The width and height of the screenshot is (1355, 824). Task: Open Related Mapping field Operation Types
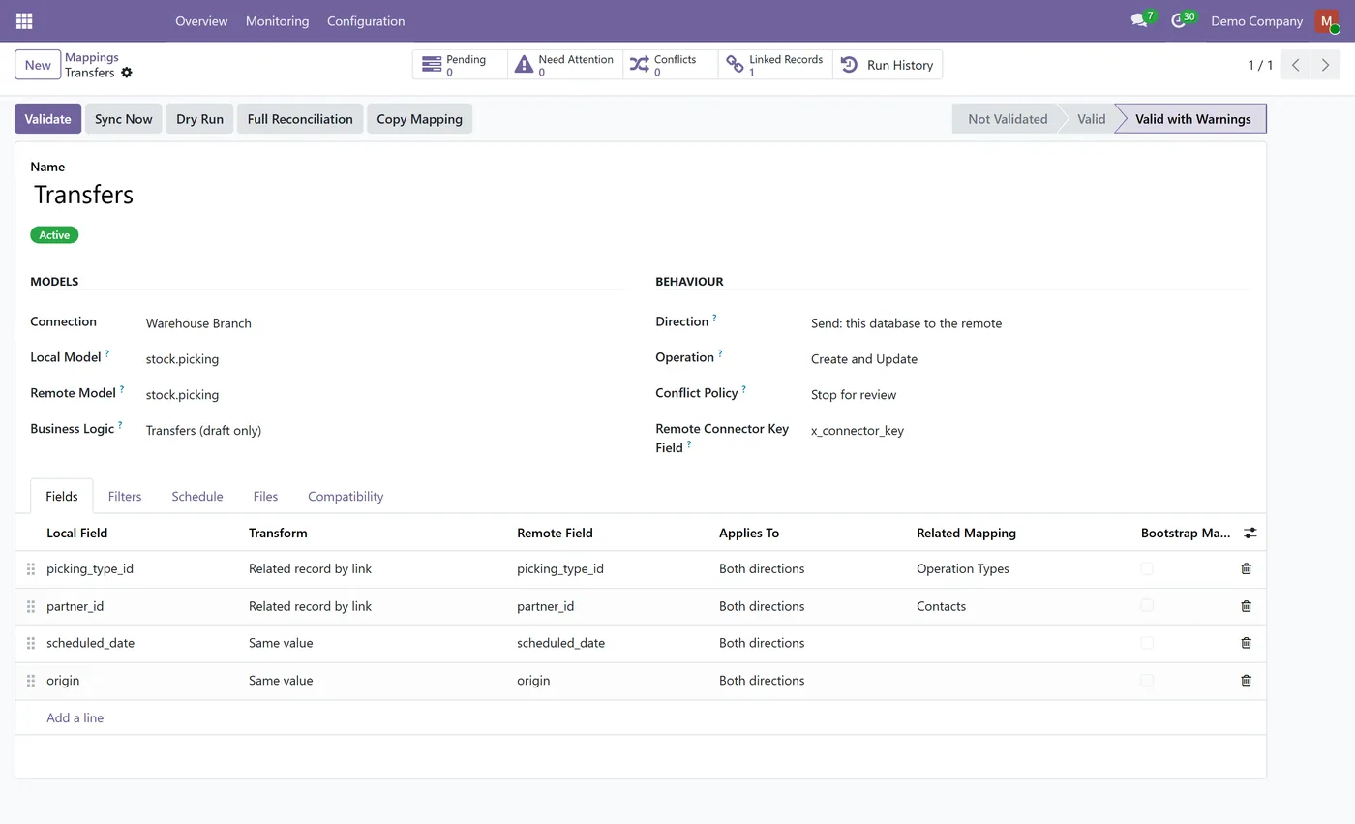(1021, 569)
